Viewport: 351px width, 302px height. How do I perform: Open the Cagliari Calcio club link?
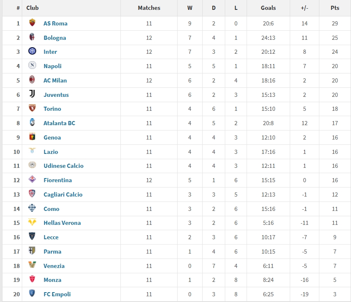[x=63, y=194]
